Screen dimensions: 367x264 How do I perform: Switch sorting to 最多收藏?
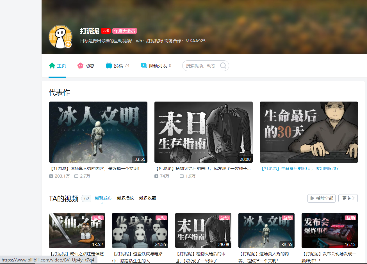click(147, 198)
